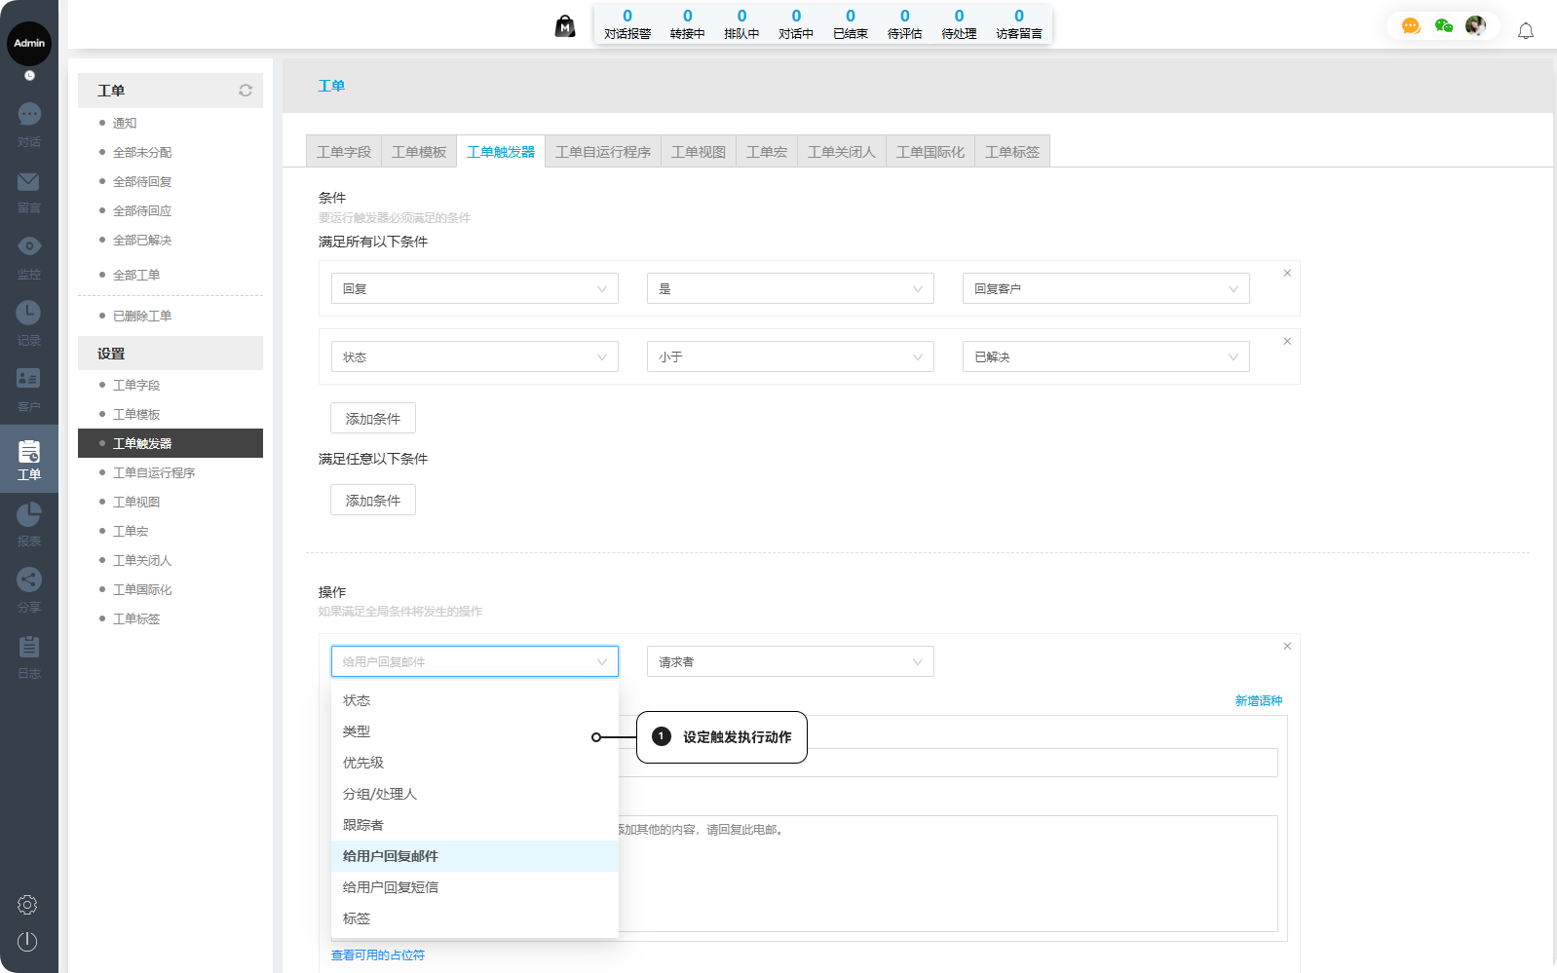Switch to the 工单自运行程序 tab

(x=602, y=152)
